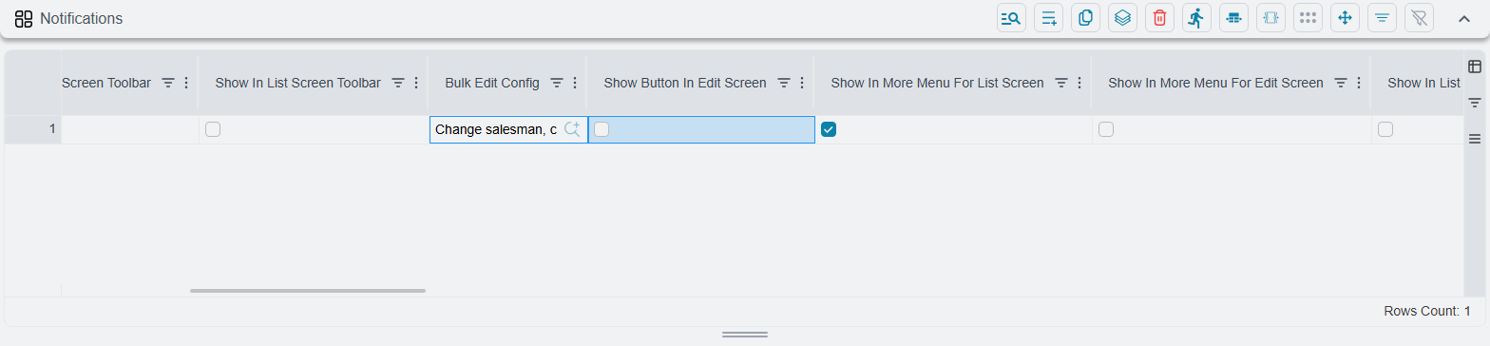Sort by Show In More Menu For List Screen header
Screen dimensions: 1490x346
pyautogui.click(x=937, y=84)
